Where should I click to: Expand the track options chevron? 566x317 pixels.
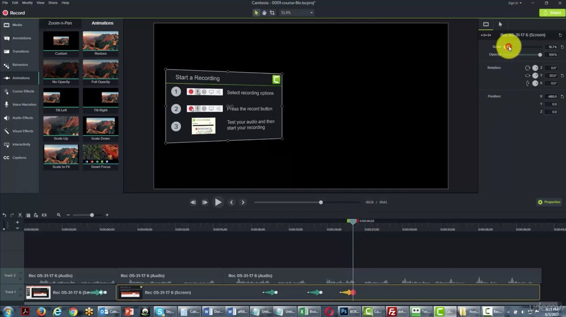pos(17,228)
